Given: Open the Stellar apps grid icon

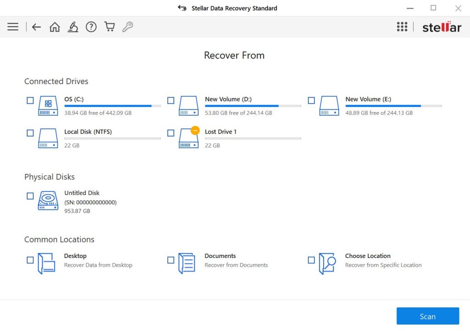Looking at the screenshot, I should tap(402, 27).
